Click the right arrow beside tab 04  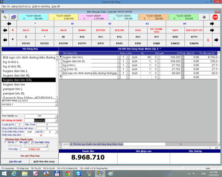coord(212,24)
